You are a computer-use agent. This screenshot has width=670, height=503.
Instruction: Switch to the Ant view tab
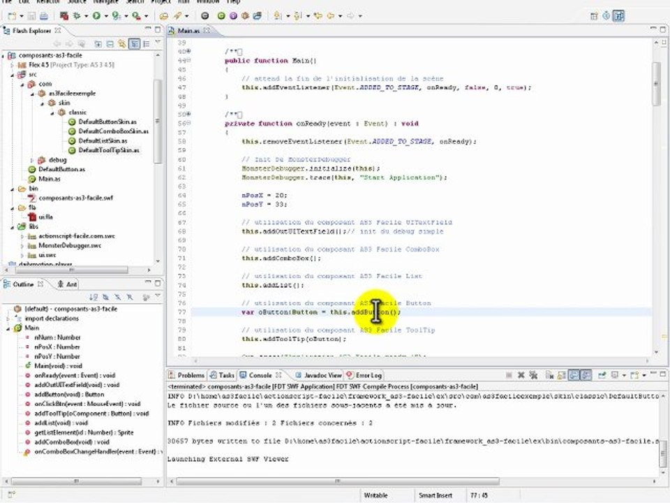click(68, 284)
